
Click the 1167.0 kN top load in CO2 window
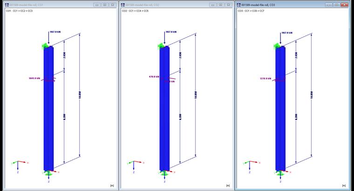tap(171, 32)
